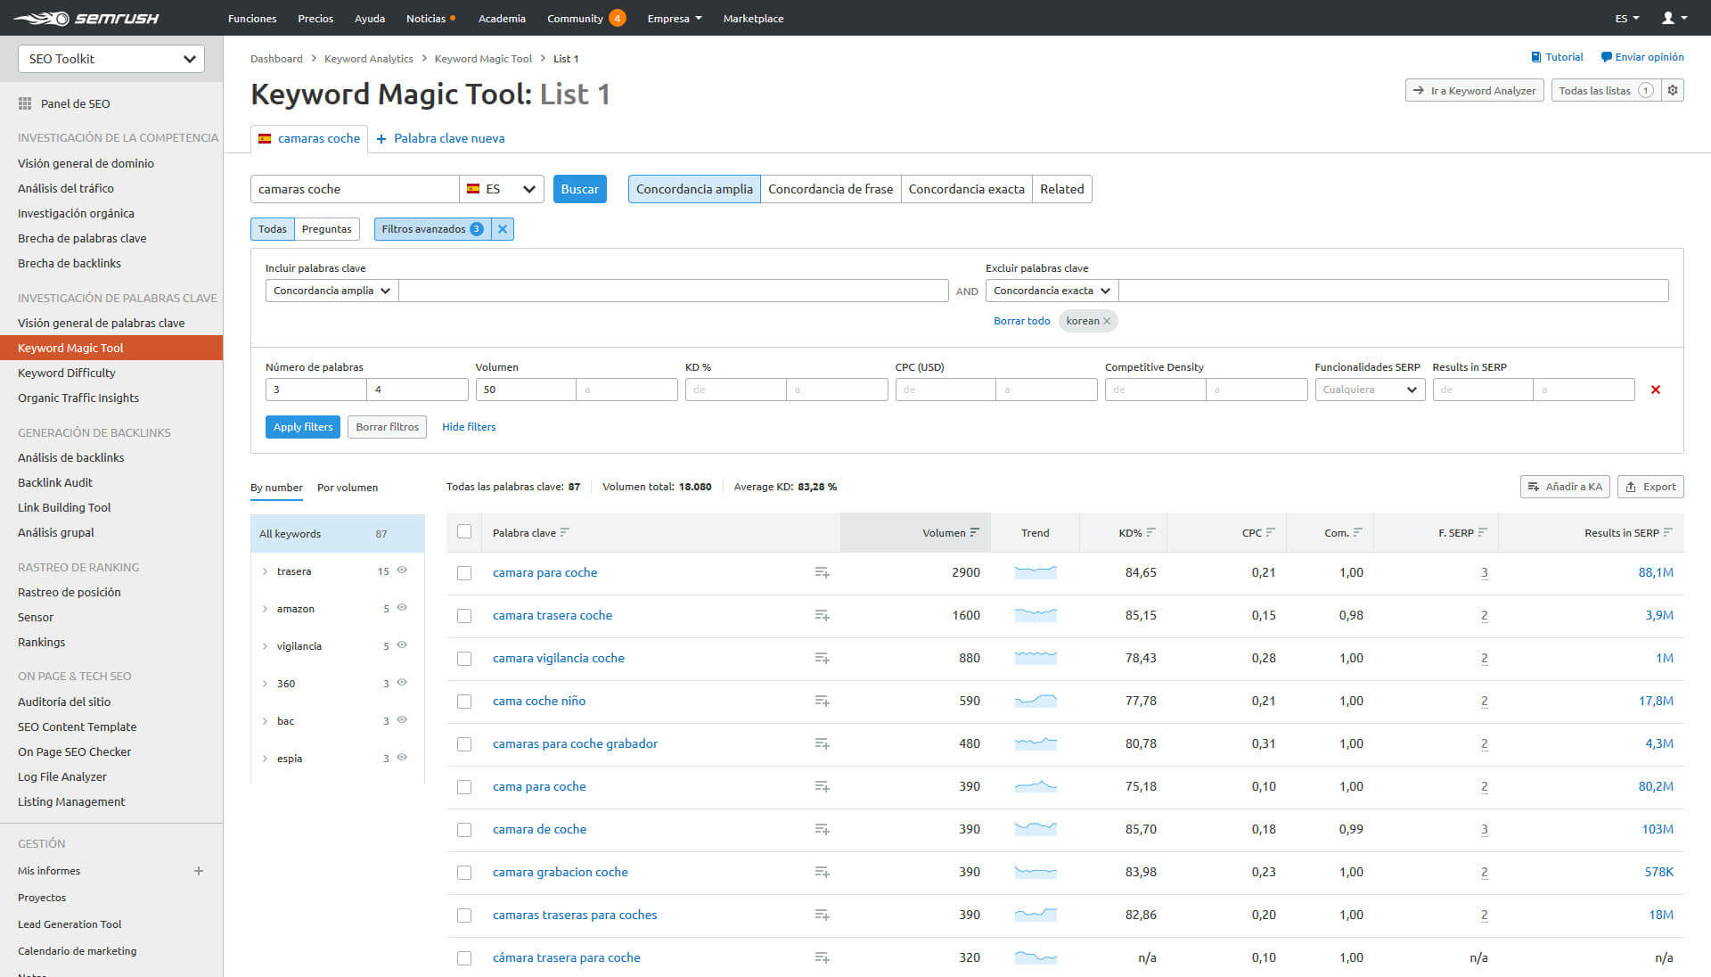Click Borrar filtros button
The width and height of the screenshot is (1711, 977).
pos(387,427)
